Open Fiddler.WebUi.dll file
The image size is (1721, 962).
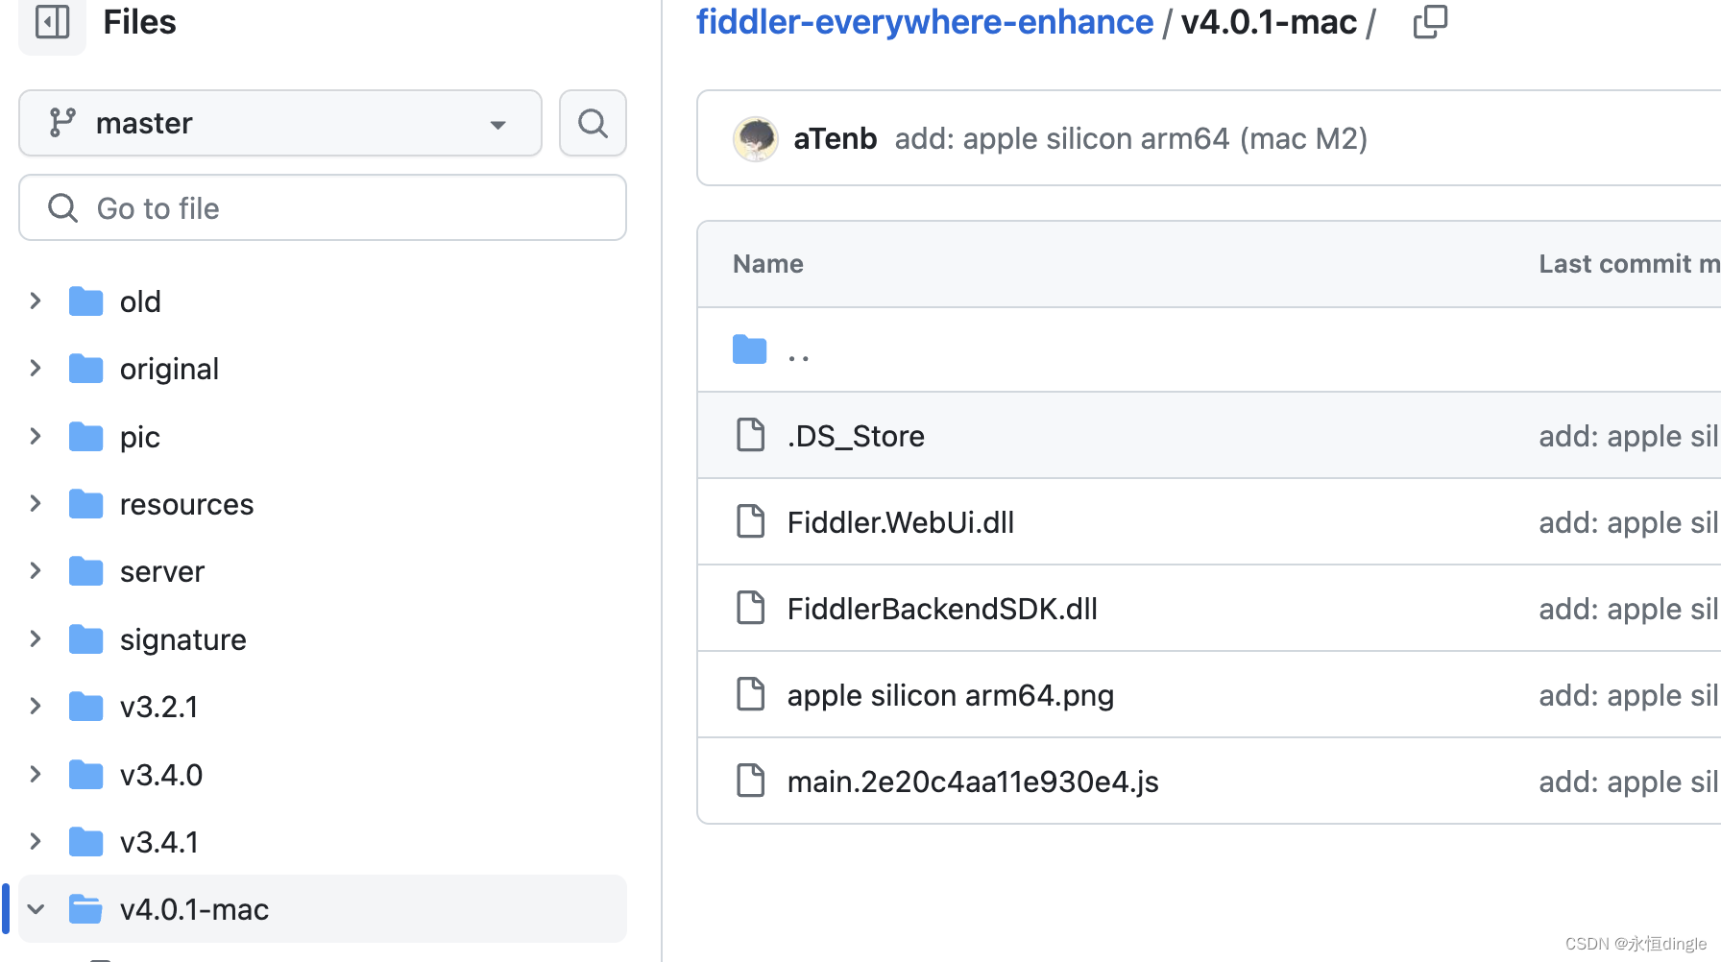[x=901, y=522]
